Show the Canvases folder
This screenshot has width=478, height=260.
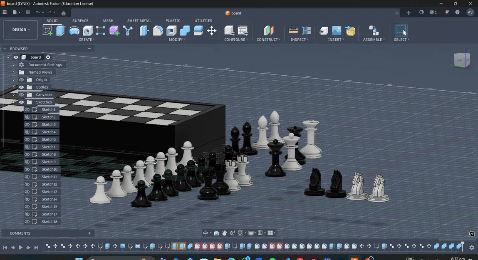coord(21,94)
